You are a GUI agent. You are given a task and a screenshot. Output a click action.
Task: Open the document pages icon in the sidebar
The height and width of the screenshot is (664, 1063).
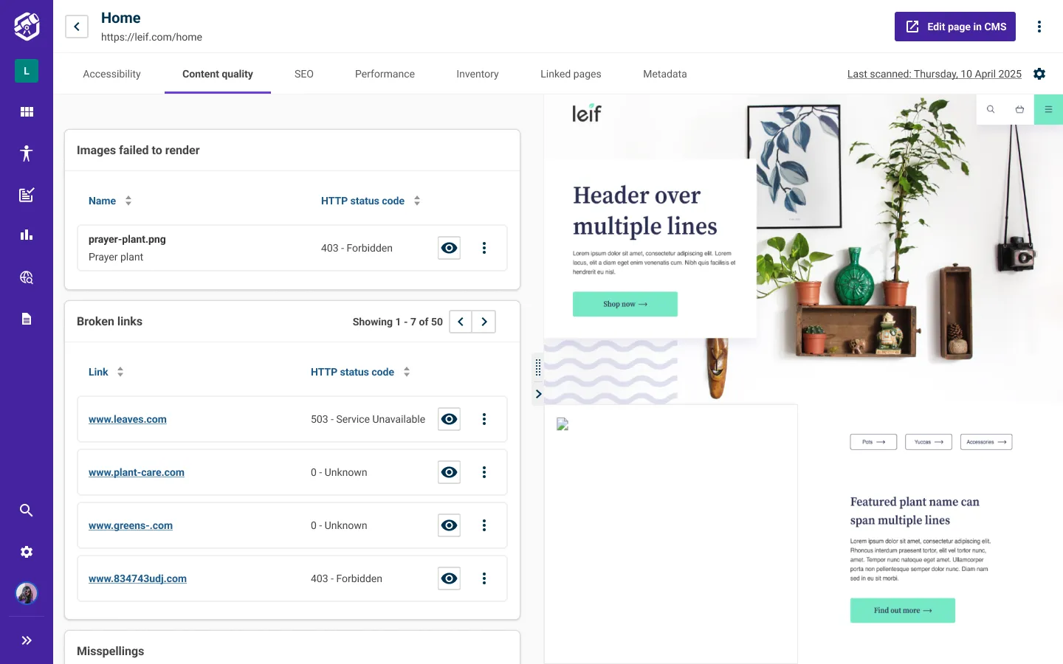click(x=27, y=319)
